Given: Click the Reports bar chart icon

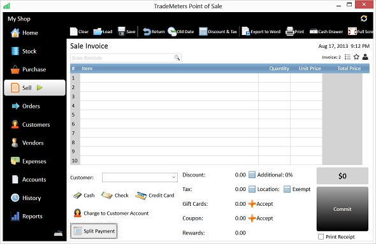Looking at the screenshot, I should pyautogui.click(x=15, y=216).
